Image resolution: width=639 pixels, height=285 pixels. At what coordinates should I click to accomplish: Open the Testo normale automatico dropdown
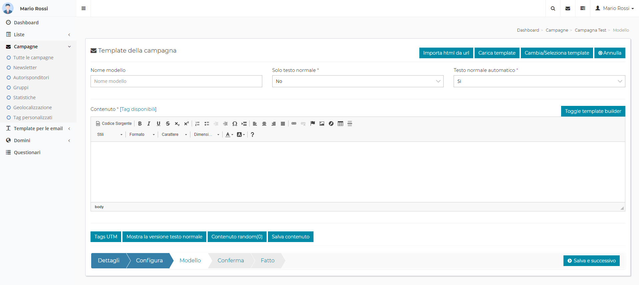tap(539, 81)
